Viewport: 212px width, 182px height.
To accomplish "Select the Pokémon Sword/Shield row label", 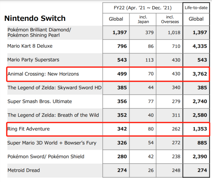I will tap(46, 157).
